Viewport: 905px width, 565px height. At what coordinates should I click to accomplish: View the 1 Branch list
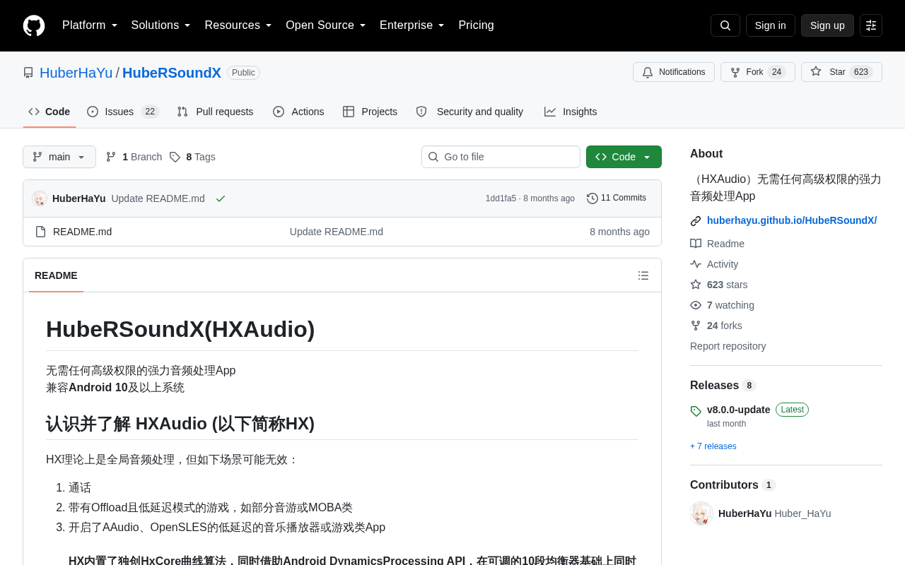point(134,157)
